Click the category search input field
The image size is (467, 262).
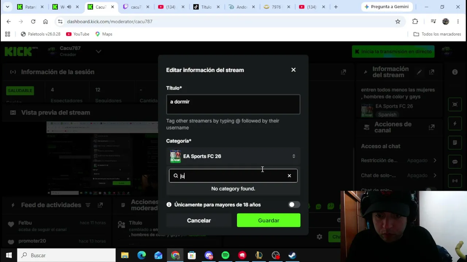233,176
